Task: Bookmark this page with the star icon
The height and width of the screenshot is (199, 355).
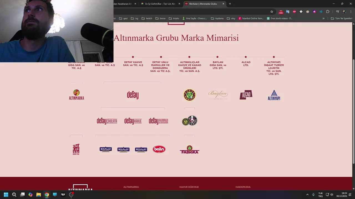Action: tap(272, 12)
